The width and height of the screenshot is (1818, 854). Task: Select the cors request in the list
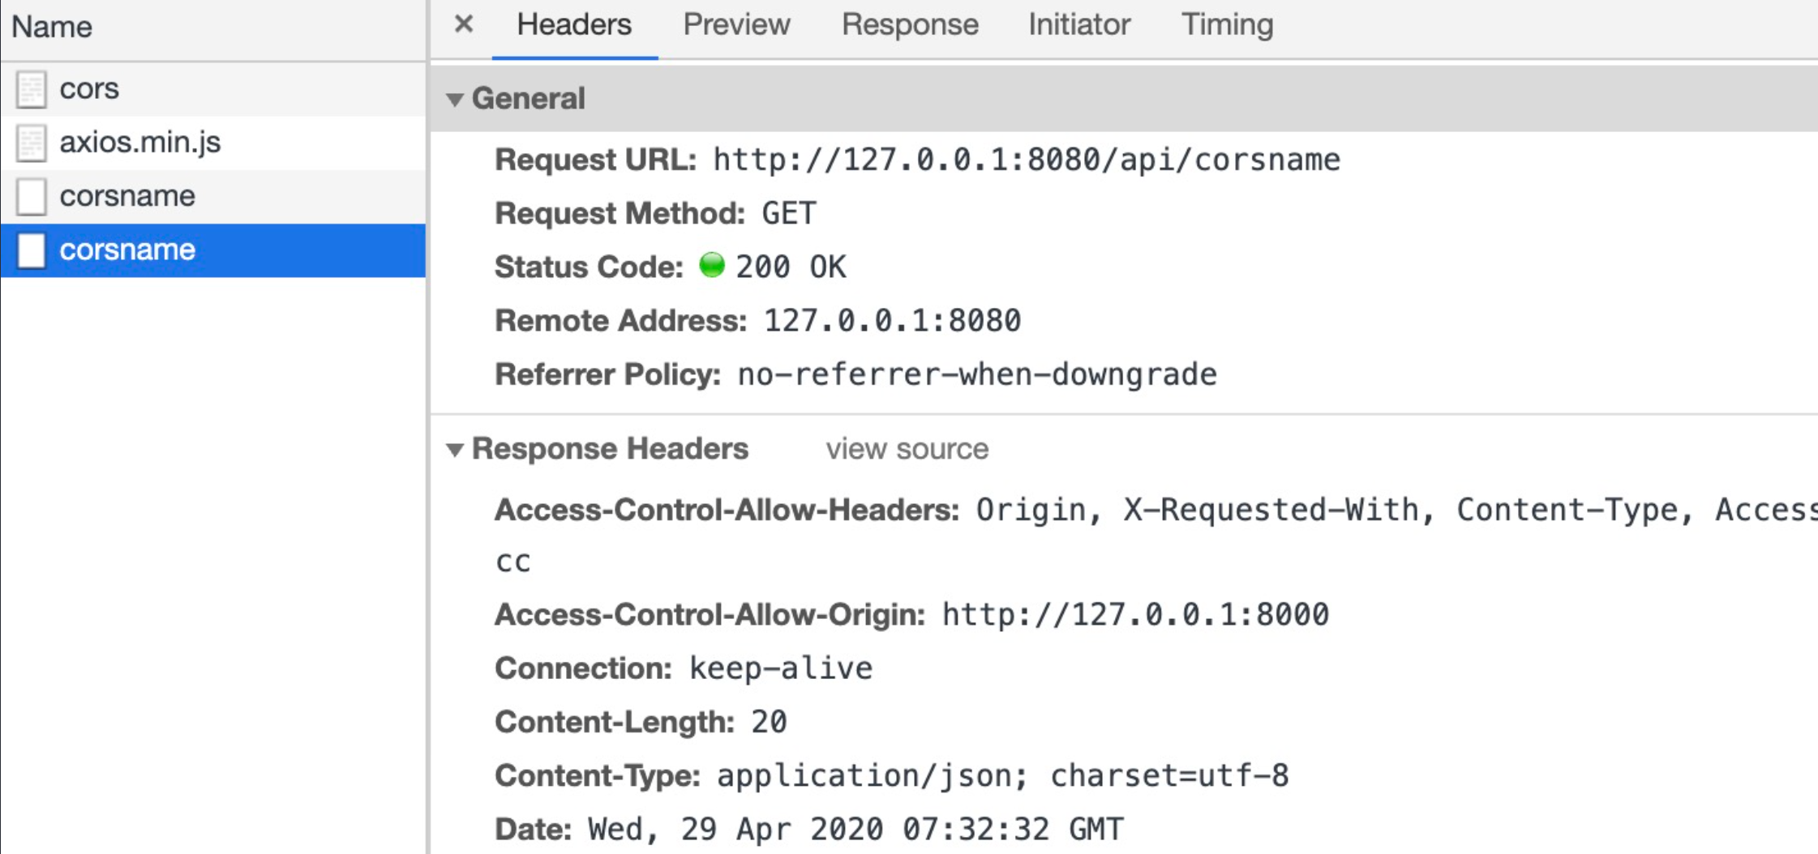pyautogui.click(x=89, y=89)
